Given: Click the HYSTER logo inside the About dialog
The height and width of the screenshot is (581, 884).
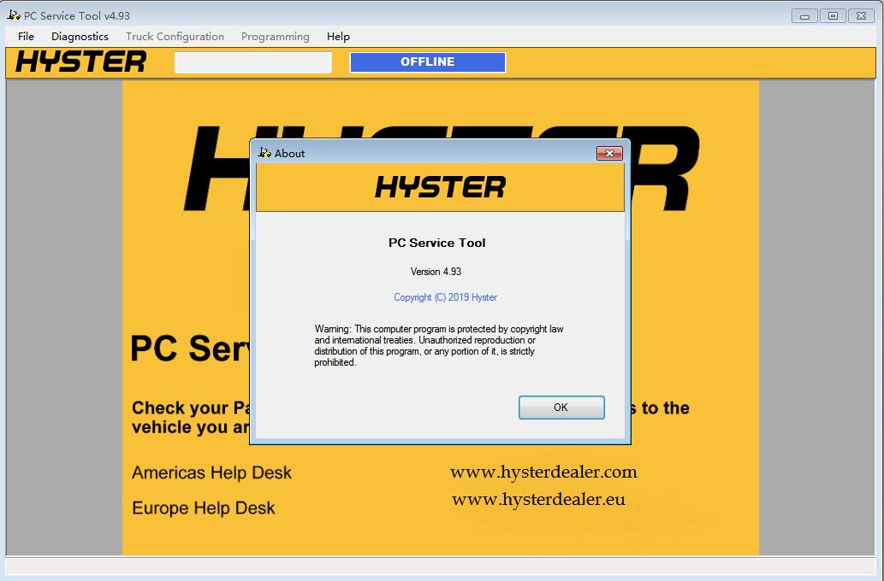Looking at the screenshot, I should pos(439,185).
